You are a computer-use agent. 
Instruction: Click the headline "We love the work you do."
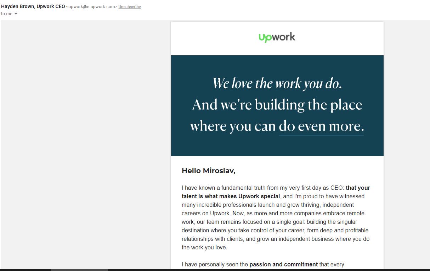[277, 83]
